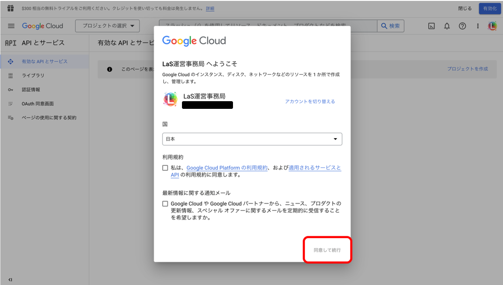This screenshot has width=503, height=285.
Task: Open the main hamburger navigation menu
Action: tap(11, 26)
